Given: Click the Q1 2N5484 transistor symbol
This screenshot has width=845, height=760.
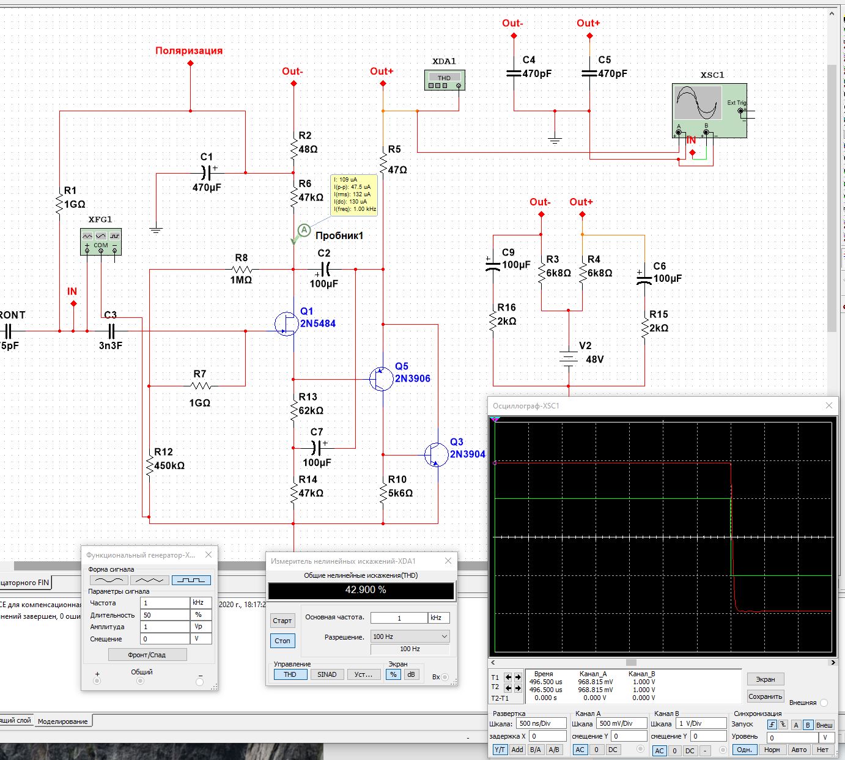Looking at the screenshot, I should 286,323.
